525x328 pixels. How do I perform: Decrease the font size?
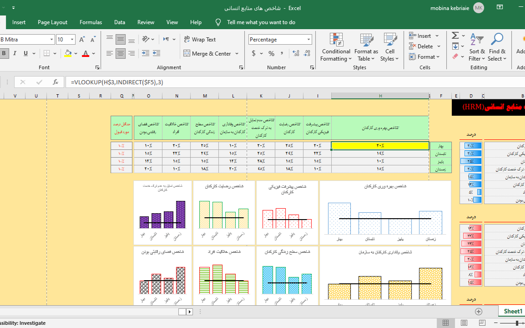tap(93, 40)
